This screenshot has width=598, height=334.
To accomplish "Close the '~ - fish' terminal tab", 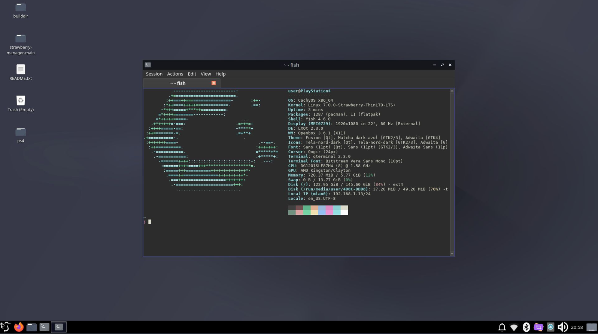I will coord(213,83).
